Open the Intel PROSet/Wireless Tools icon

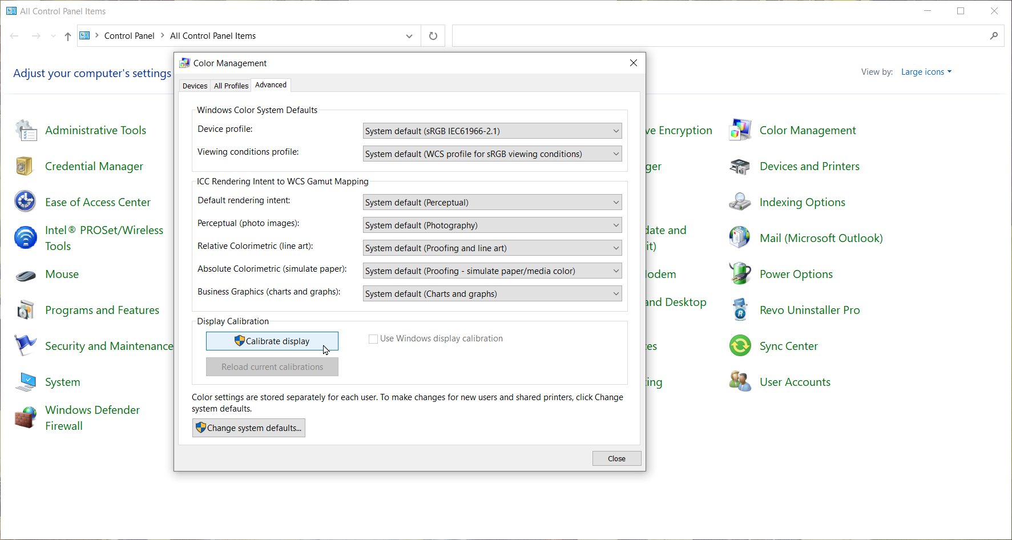coord(26,238)
